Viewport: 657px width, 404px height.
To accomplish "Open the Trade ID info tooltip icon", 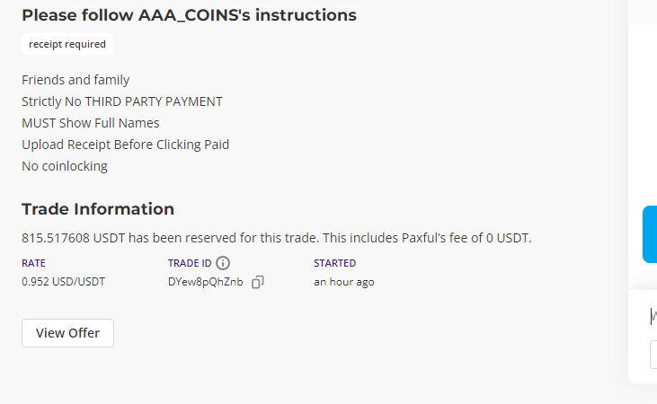I will (x=223, y=263).
